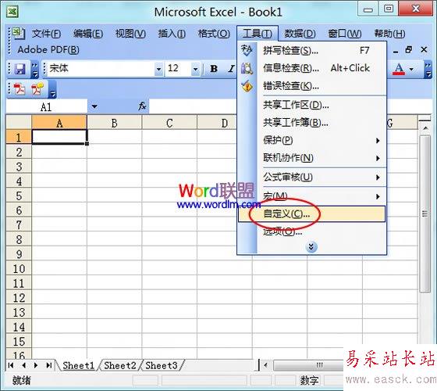The height and width of the screenshot is (391, 437).
Task: Open the 格式(O) menu
Action: pyautogui.click(x=214, y=34)
